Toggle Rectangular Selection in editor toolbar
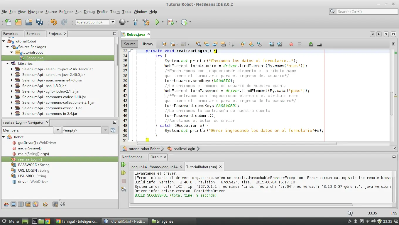 pyautogui.click(x=231, y=44)
